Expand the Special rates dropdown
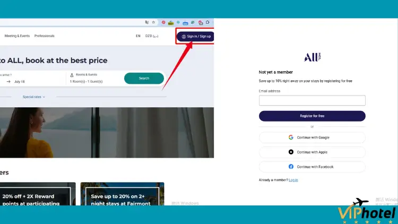398x224 pixels. (x=34, y=97)
